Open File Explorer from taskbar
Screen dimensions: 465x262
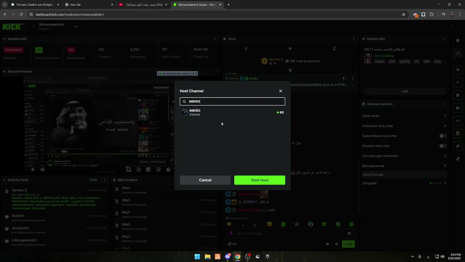(207, 257)
